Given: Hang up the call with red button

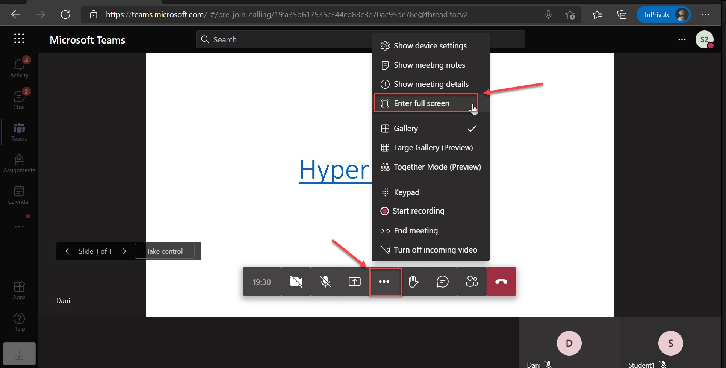Looking at the screenshot, I should pos(501,282).
